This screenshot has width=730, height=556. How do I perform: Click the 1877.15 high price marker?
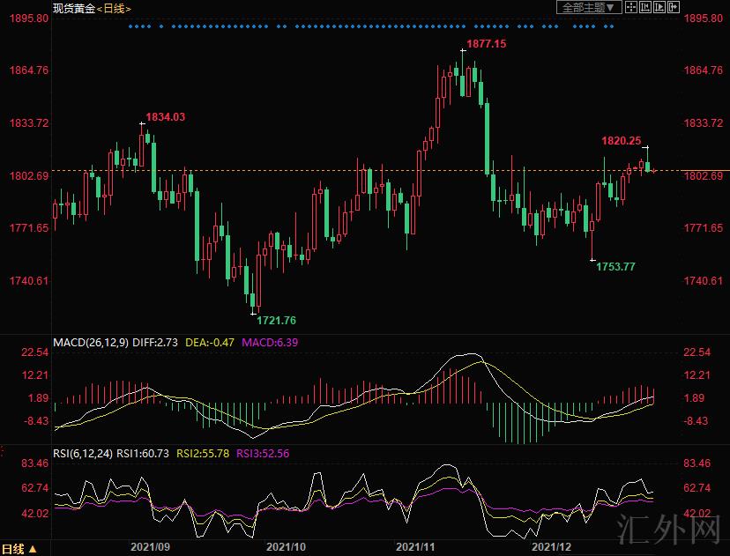point(486,43)
